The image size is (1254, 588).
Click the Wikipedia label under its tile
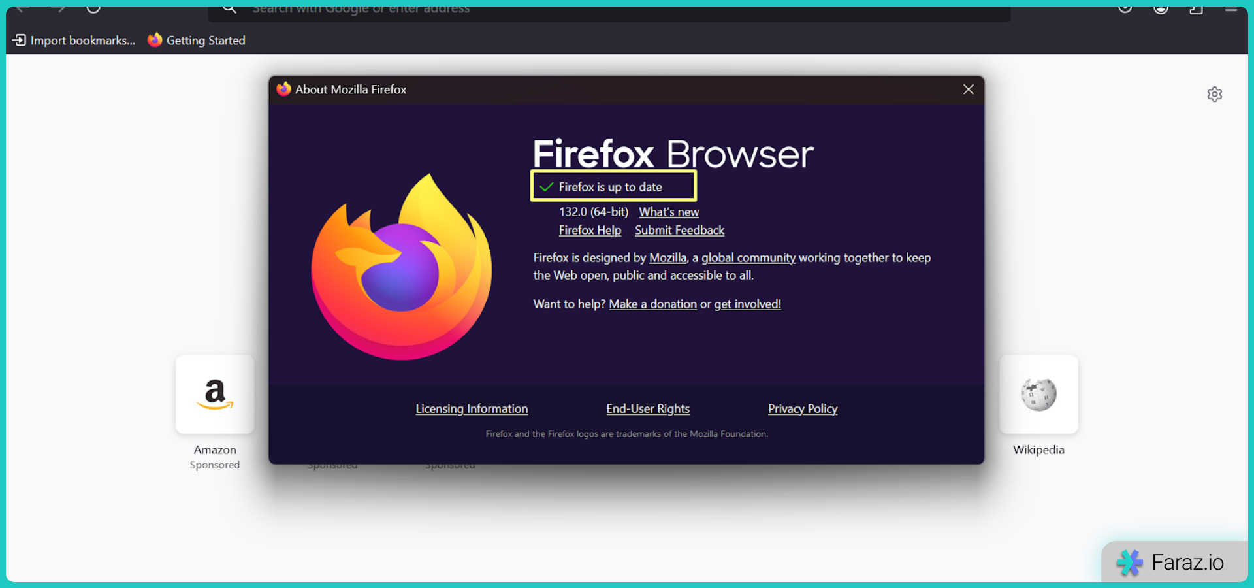click(x=1038, y=449)
